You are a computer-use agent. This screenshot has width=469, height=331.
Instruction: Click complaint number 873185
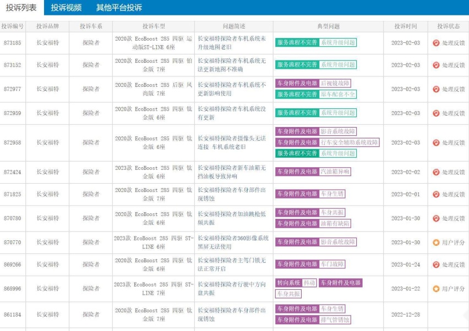tap(13, 43)
